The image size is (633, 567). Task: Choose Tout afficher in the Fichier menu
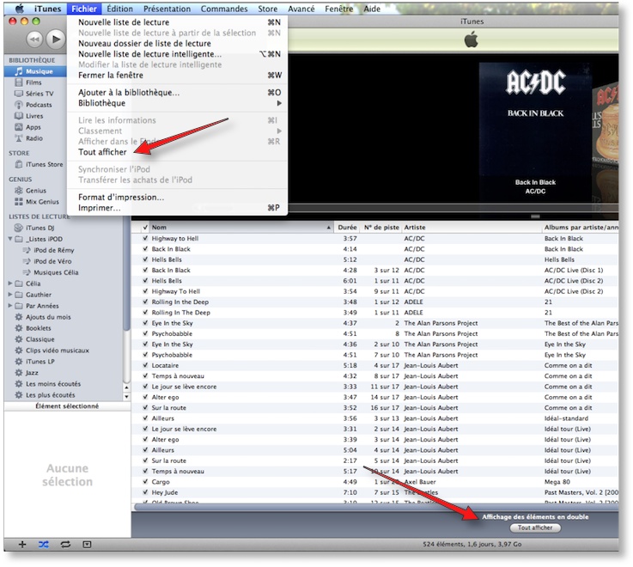pos(102,152)
